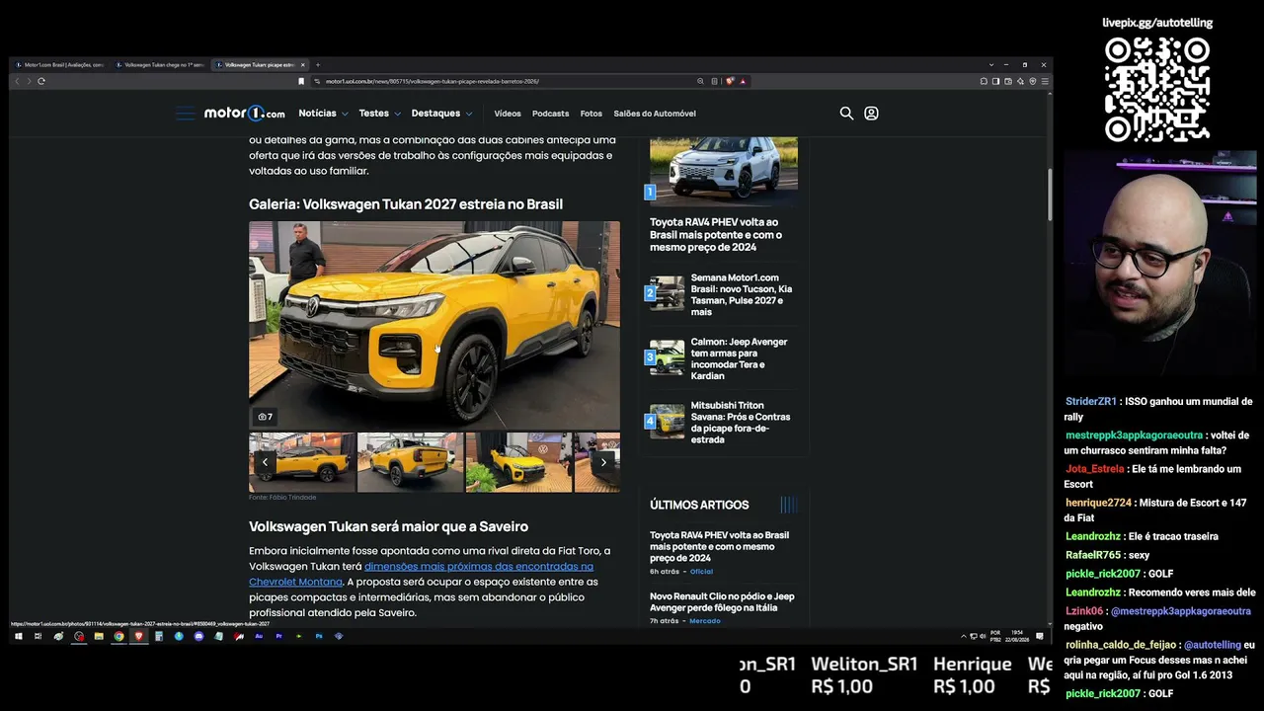Open Salões do Automóvel menu item
Image resolution: width=1264 pixels, height=711 pixels.
tap(655, 114)
